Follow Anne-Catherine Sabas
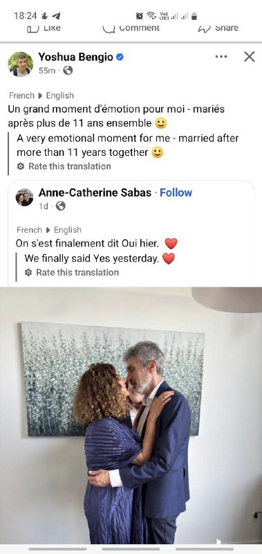Viewport: 262px width, 554px height. click(176, 193)
